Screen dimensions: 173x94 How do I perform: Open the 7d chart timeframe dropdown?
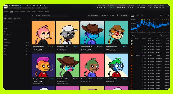162,15
